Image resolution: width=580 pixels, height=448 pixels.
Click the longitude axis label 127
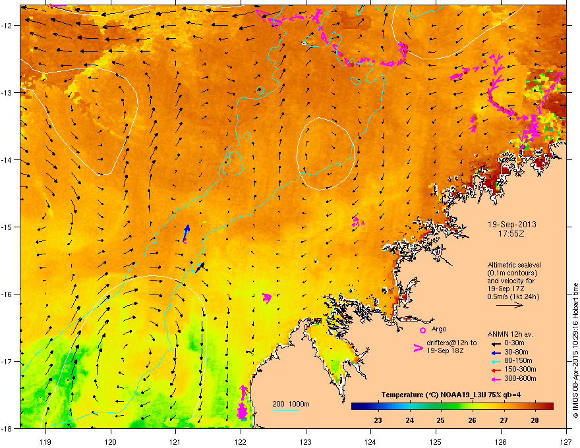[x=566, y=441]
